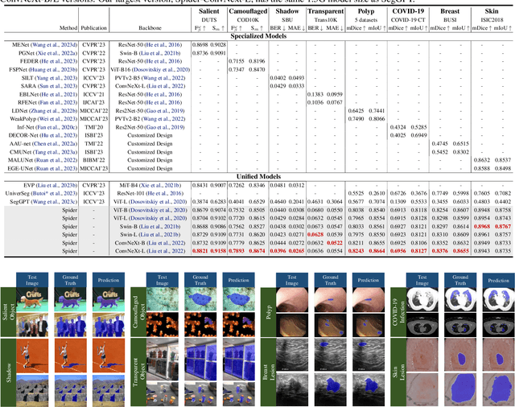
Task: Select the Transparent column header
Action: pyautogui.click(x=325, y=11)
